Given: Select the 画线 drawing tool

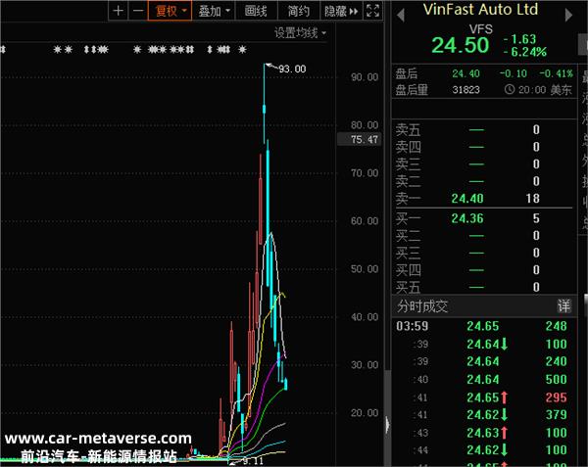Looking at the screenshot, I should [256, 11].
